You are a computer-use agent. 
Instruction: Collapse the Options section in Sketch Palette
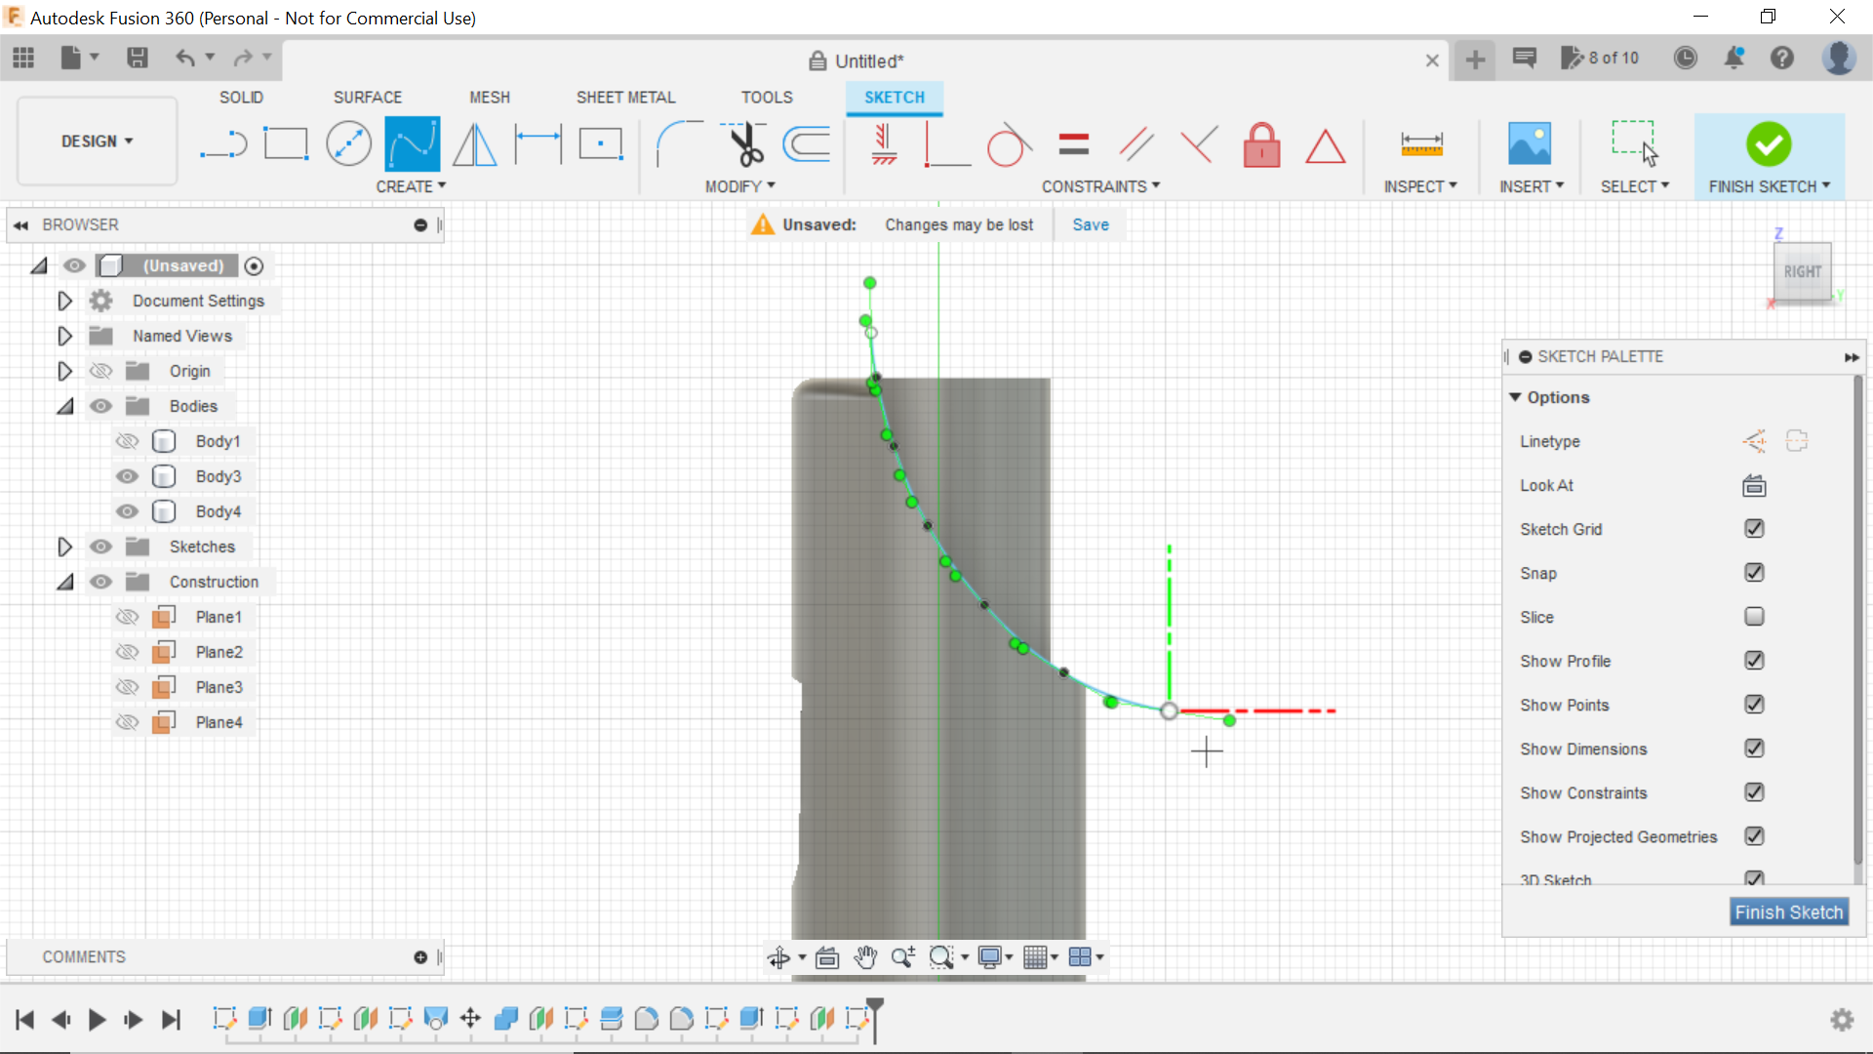pos(1516,397)
